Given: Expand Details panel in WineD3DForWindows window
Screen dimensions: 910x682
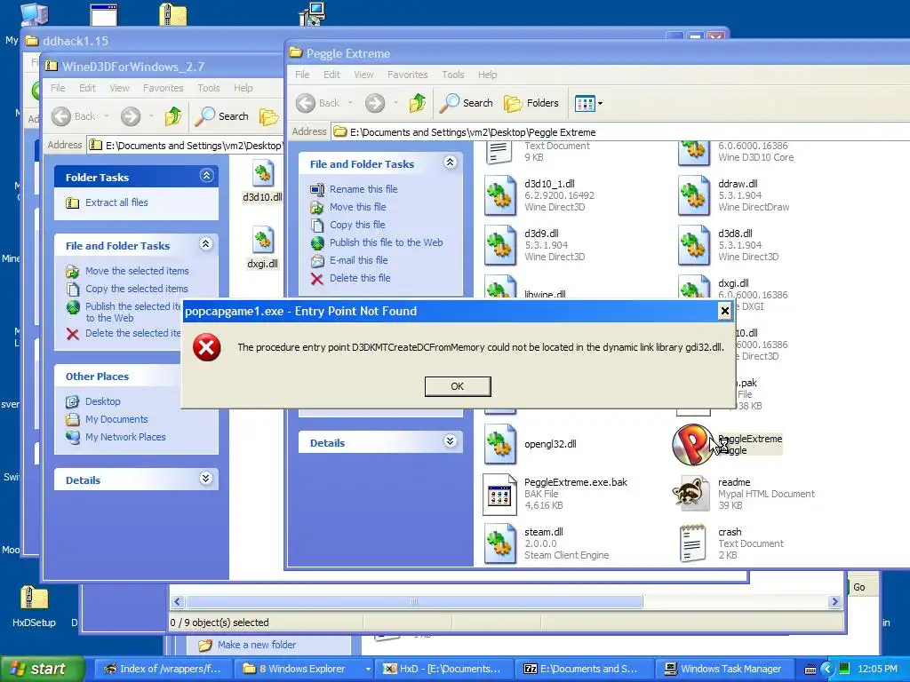Looking at the screenshot, I should (x=205, y=479).
